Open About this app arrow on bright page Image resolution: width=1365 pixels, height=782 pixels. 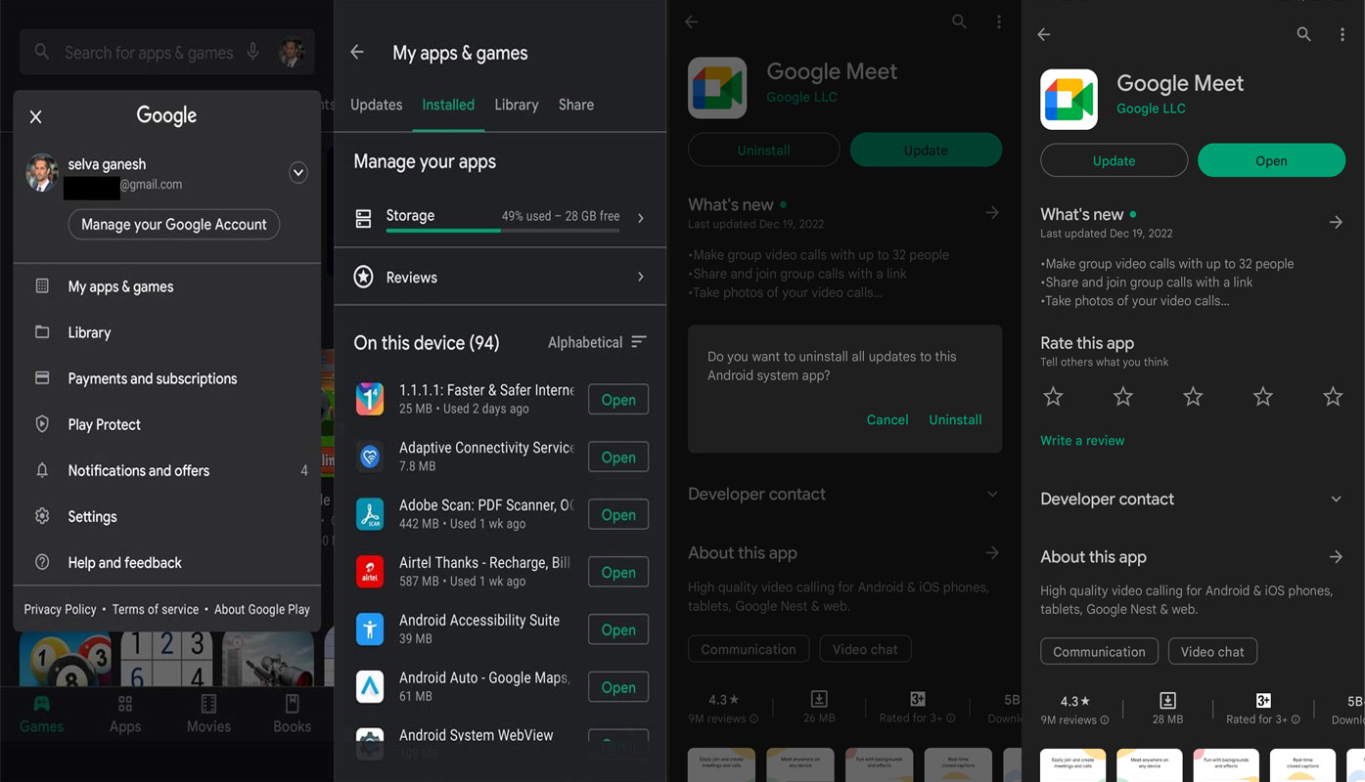coord(1336,557)
